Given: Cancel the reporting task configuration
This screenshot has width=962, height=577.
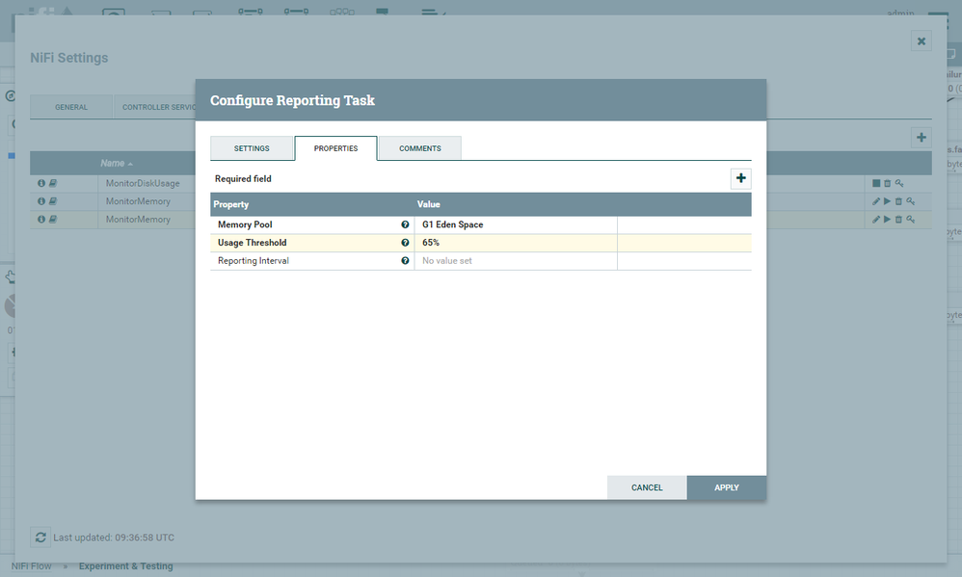Looking at the screenshot, I should (647, 487).
